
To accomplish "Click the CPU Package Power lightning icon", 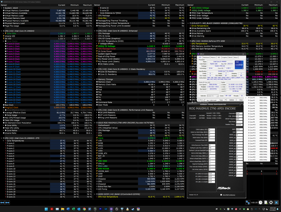I will [x=97, y=49].
